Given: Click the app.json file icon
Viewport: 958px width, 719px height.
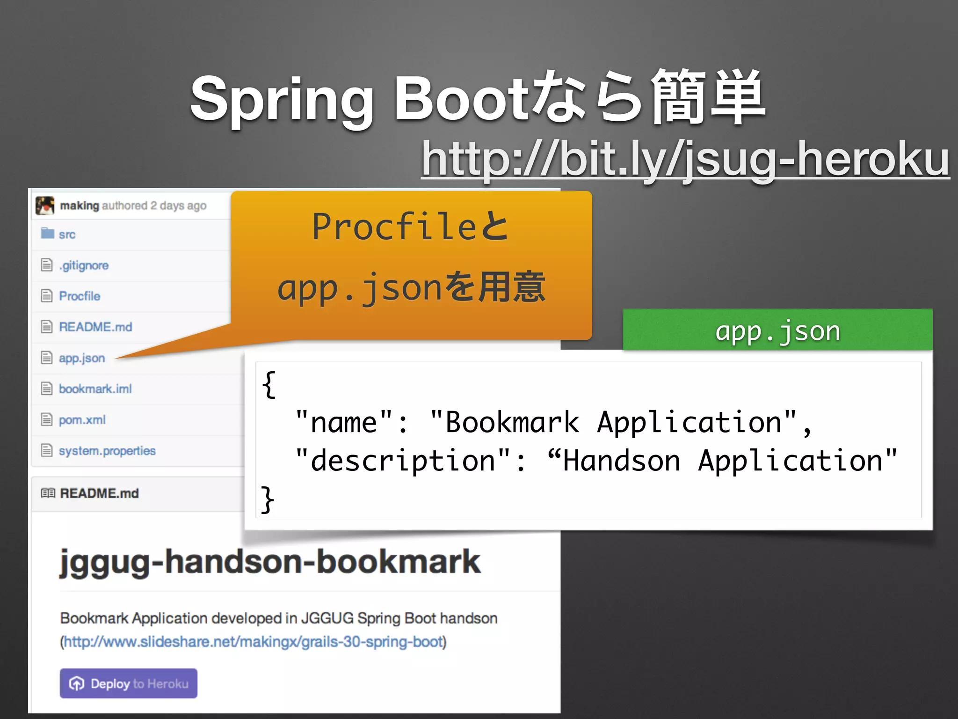Looking at the screenshot, I should coord(47,358).
